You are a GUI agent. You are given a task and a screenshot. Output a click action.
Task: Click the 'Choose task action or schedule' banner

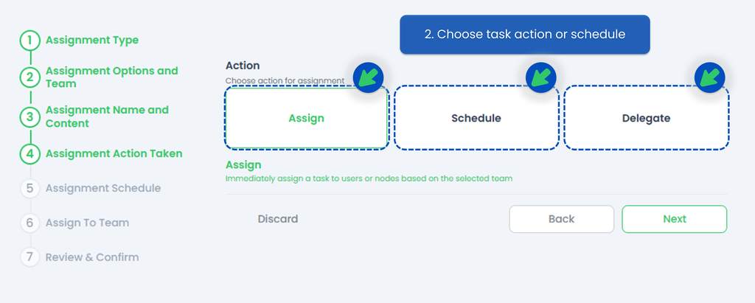[x=524, y=35]
